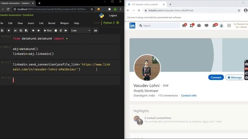Screen dimensions: 248x139
Task: Click Vasudev Lohni profile photo
Action: [x=147, y=68]
